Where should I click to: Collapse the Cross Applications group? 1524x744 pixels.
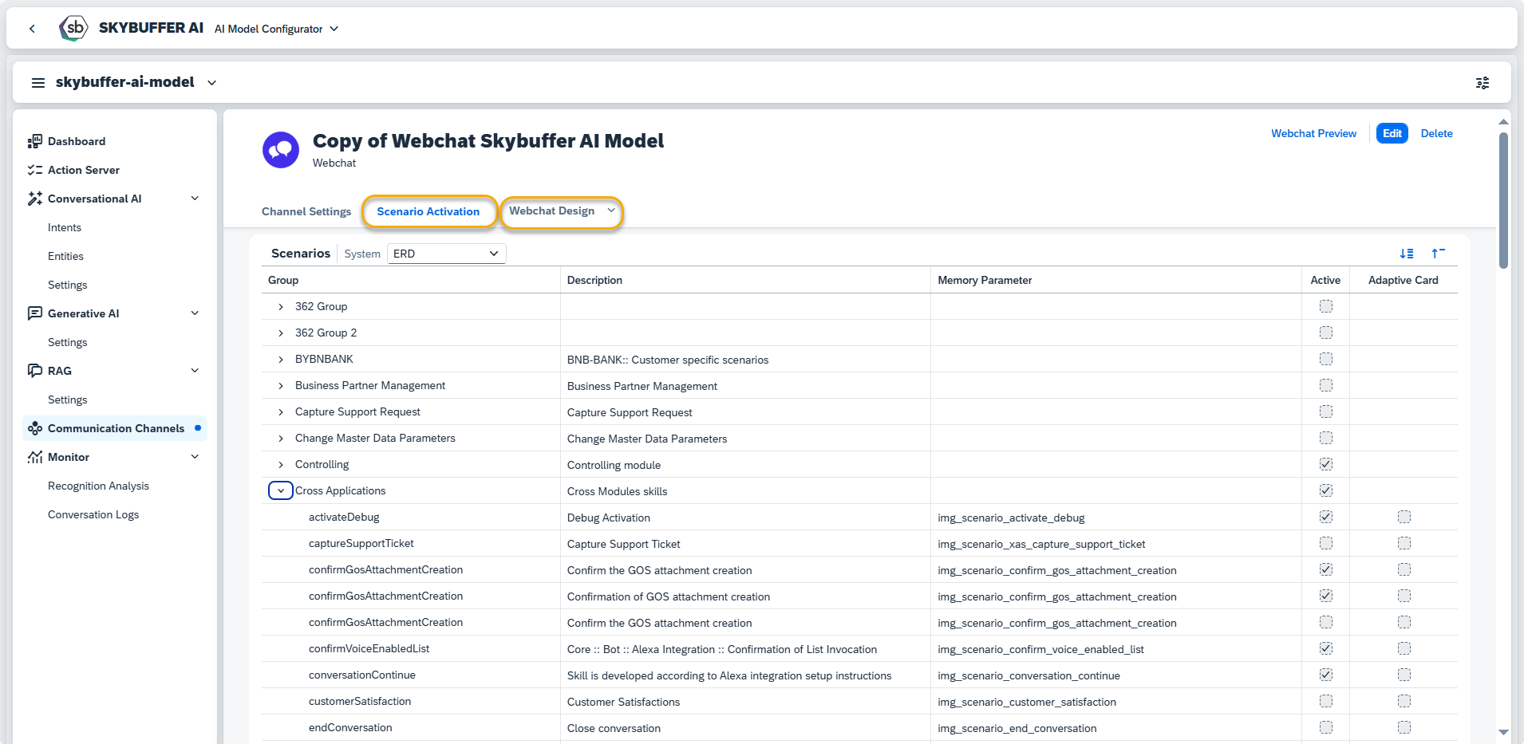point(281,490)
